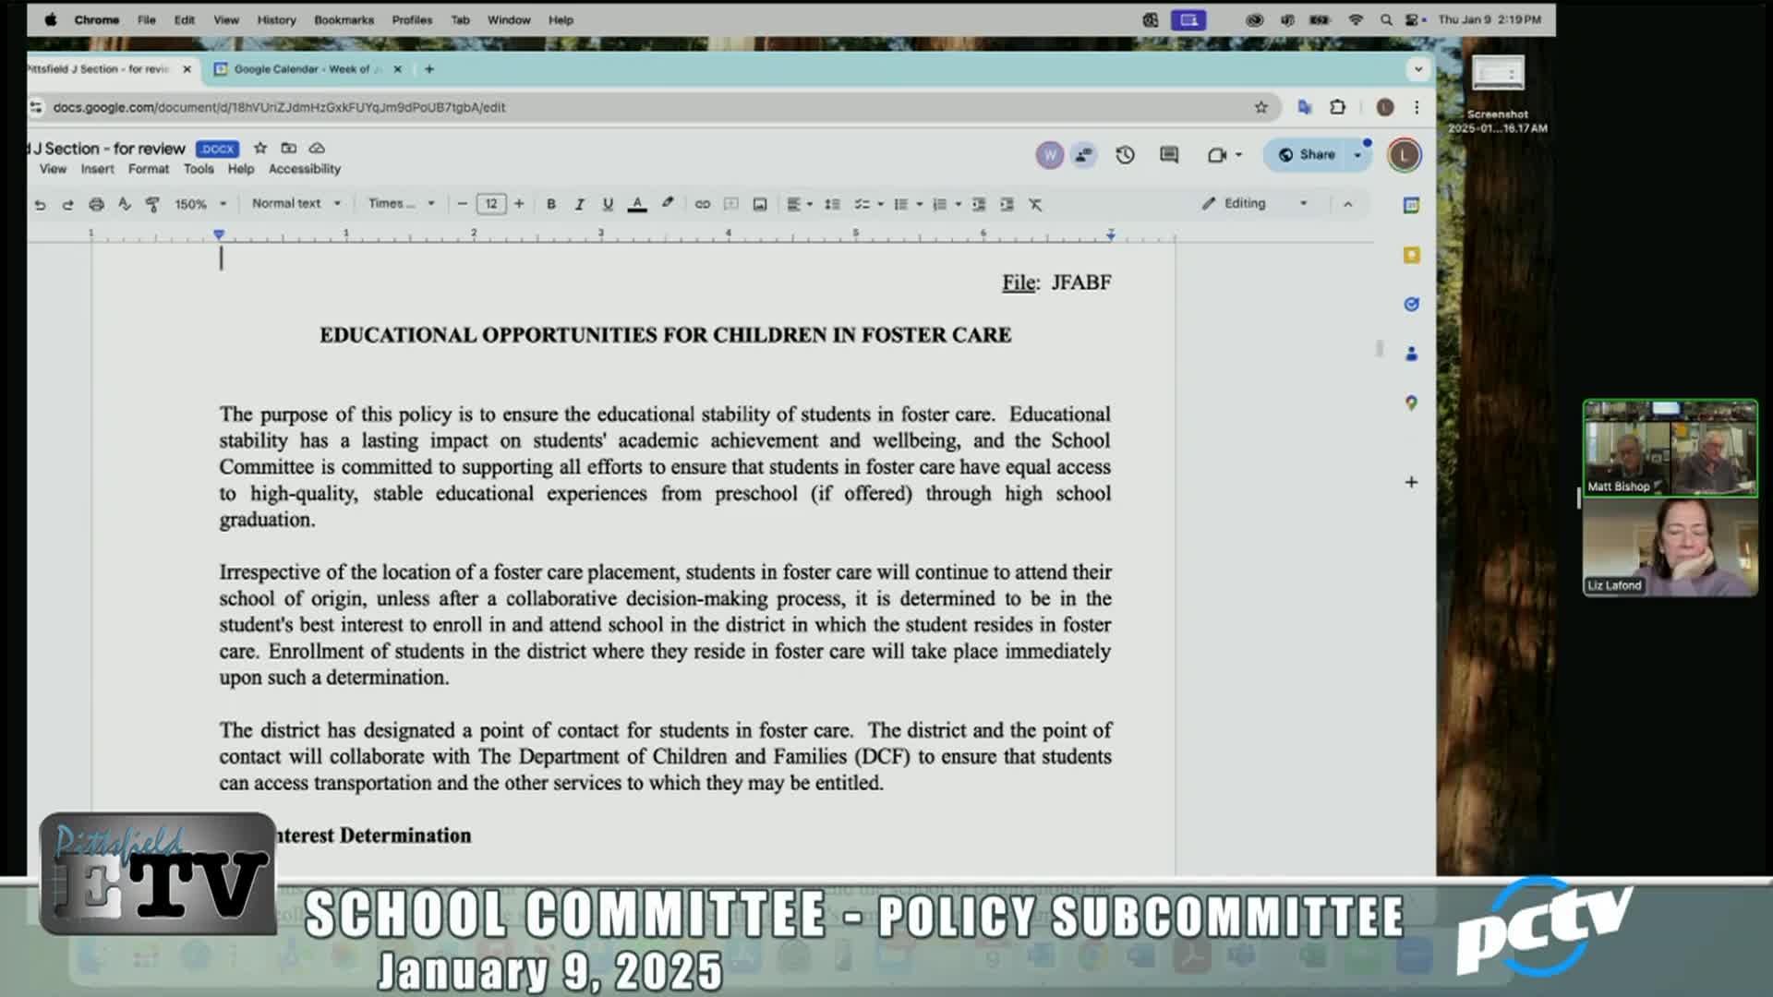Add a comment from toolbar icon
1773x997 pixels.
point(731,204)
